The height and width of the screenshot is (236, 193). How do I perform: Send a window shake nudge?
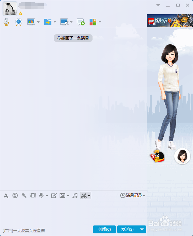33,195
